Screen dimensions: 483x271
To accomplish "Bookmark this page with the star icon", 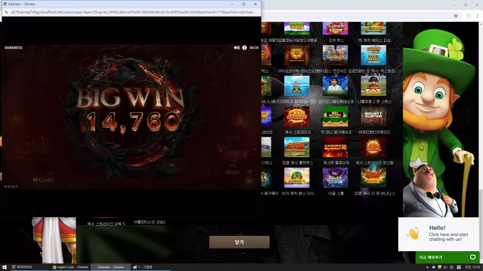I will [456, 16].
